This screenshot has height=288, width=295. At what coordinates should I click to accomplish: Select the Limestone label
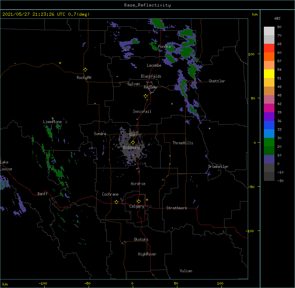coord(52,122)
